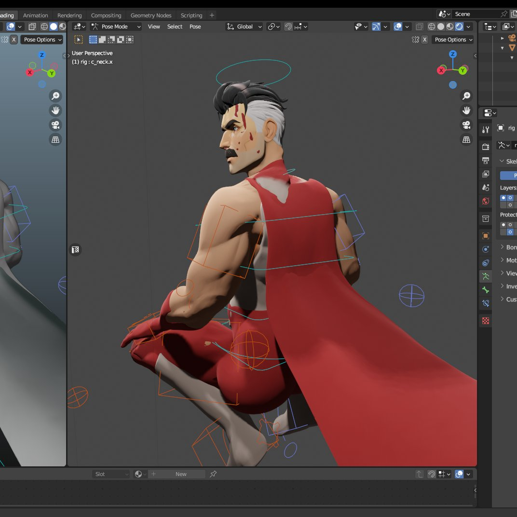The height and width of the screenshot is (517, 517).
Task: Open the World properties tab
Action: click(x=486, y=201)
